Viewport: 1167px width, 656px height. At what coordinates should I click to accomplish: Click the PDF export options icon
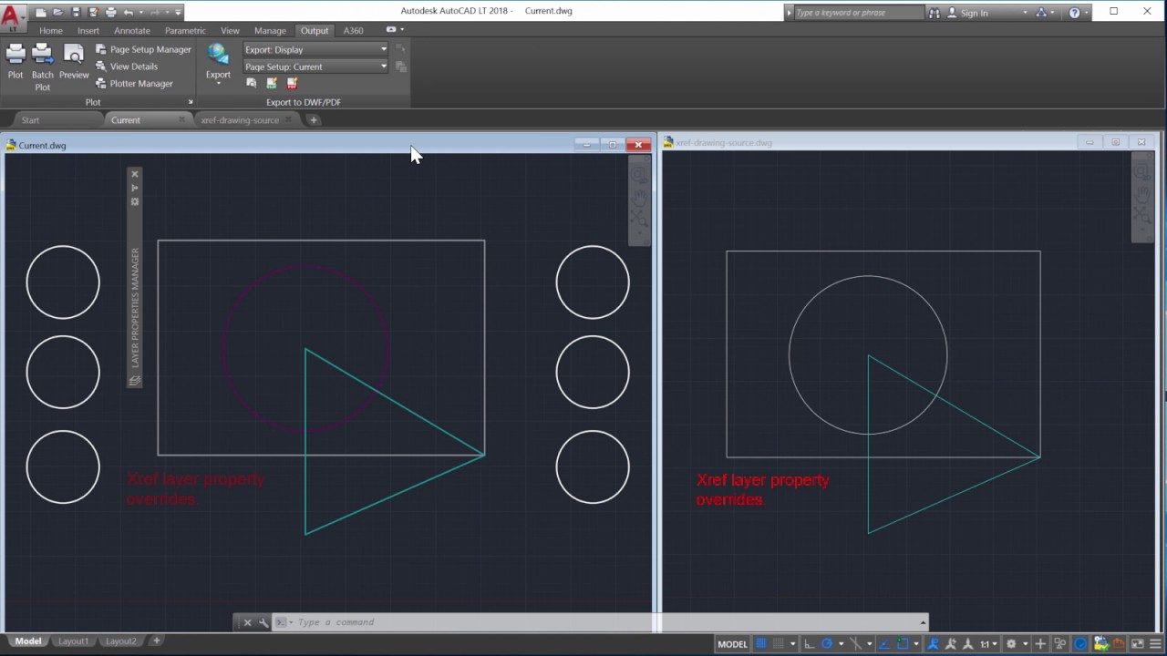point(292,83)
